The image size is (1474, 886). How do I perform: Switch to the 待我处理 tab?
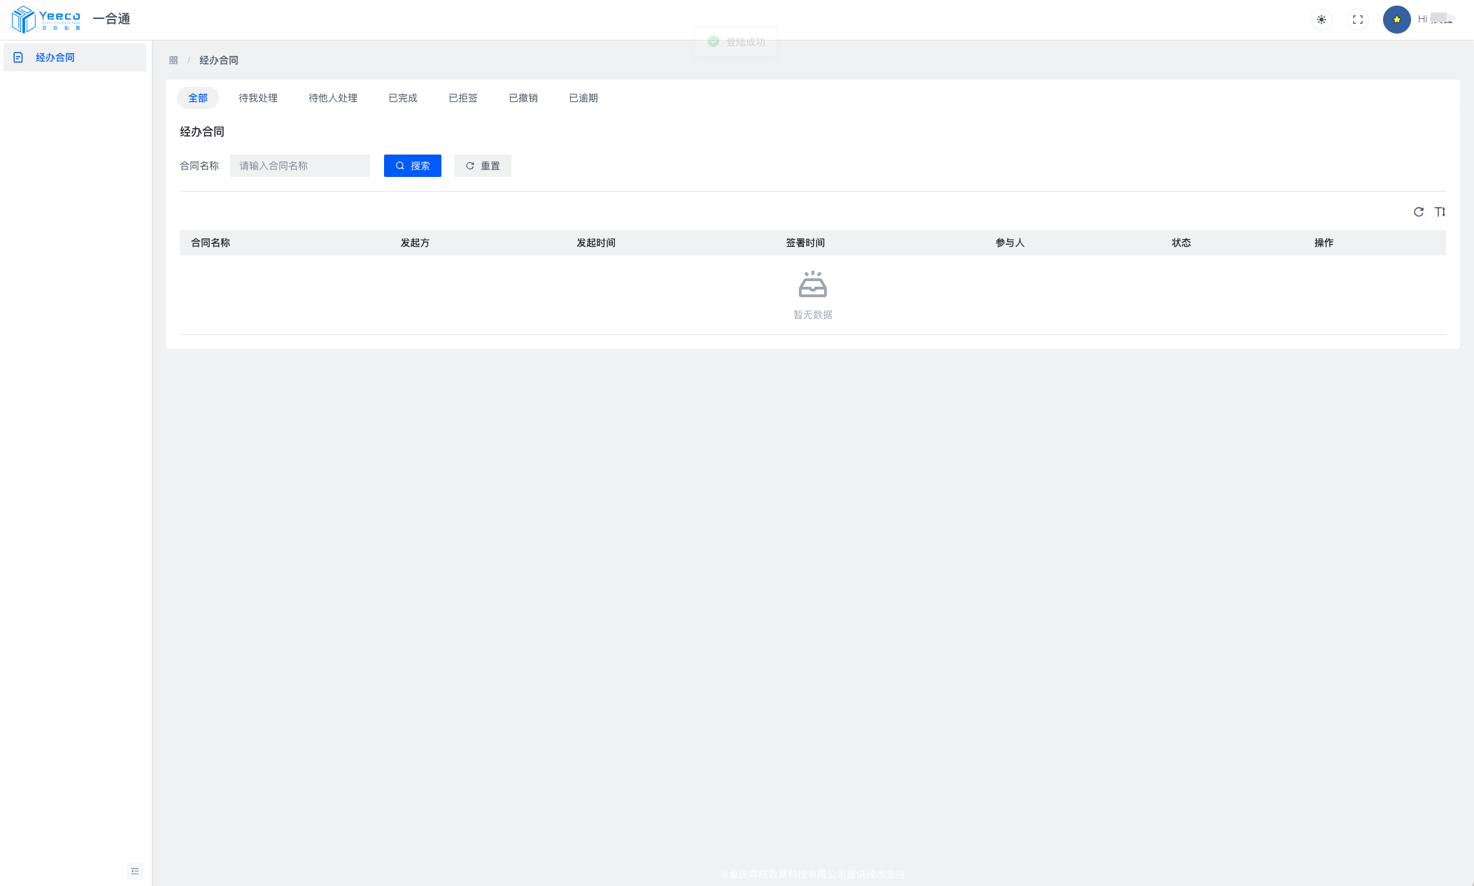pyautogui.click(x=258, y=98)
